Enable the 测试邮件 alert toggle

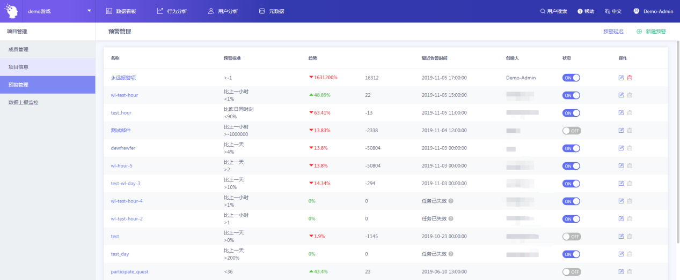tap(571, 131)
